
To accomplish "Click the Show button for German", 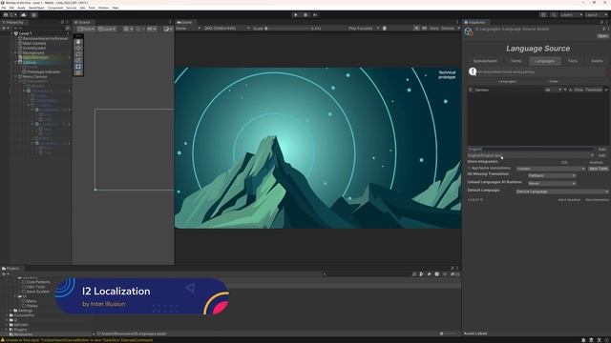I will [x=579, y=90].
